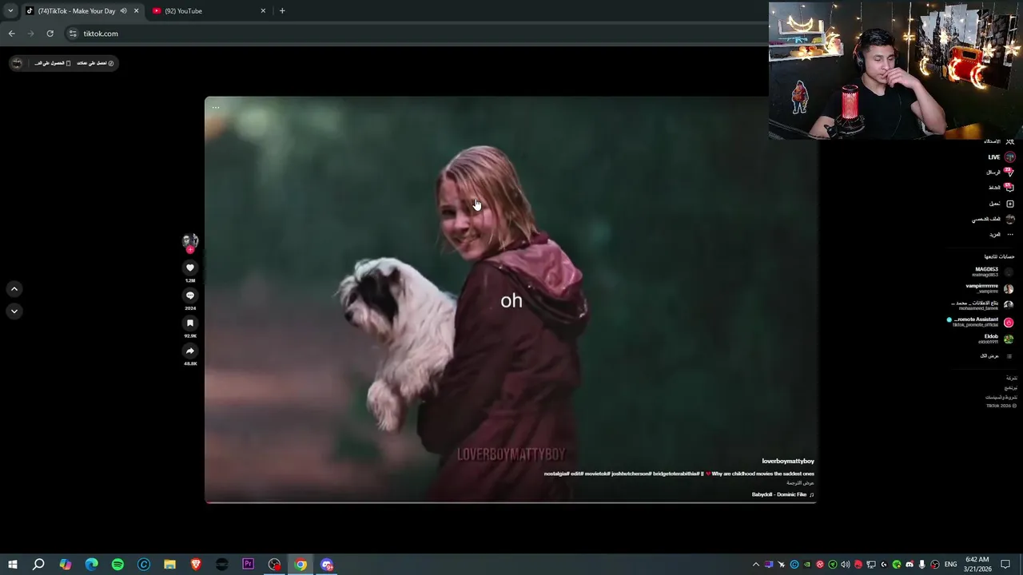Screen dimensions: 1023x575
Task: Open the volume control in the system tray
Action: click(846, 565)
